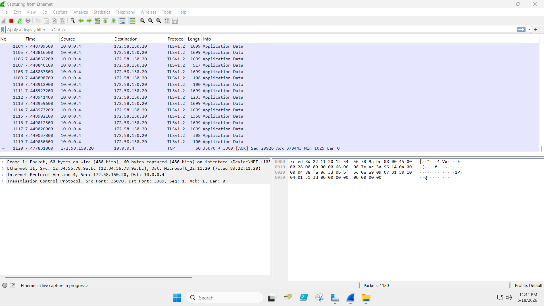The height and width of the screenshot is (306, 544).
Task: Open the Tools menu
Action: (x=167, y=12)
